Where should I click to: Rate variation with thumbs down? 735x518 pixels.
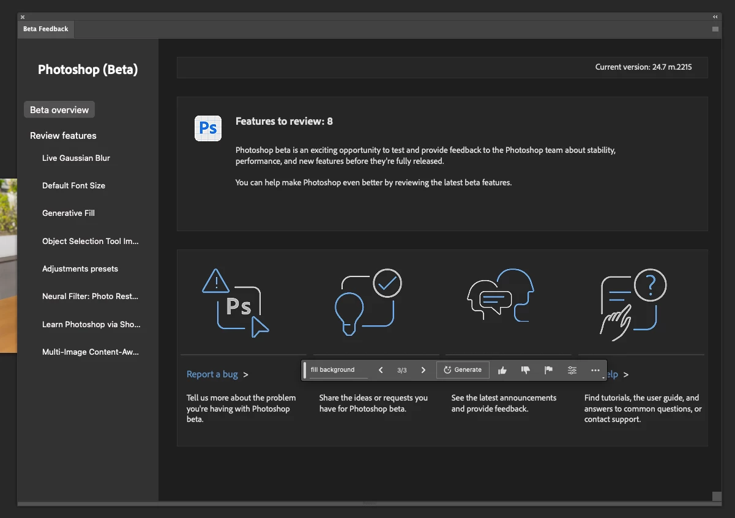(x=525, y=370)
